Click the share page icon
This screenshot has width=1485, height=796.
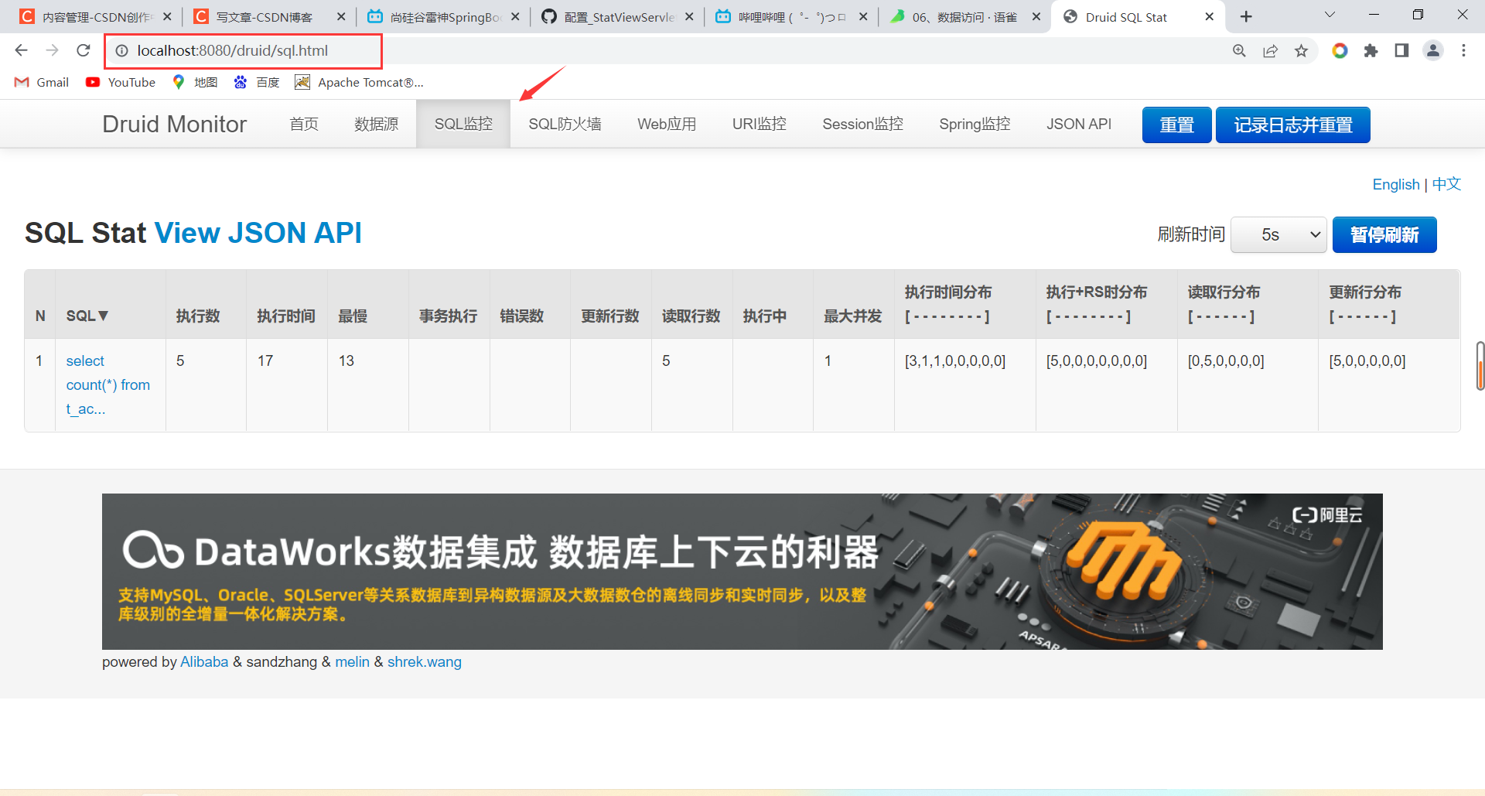click(x=1270, y=50)
